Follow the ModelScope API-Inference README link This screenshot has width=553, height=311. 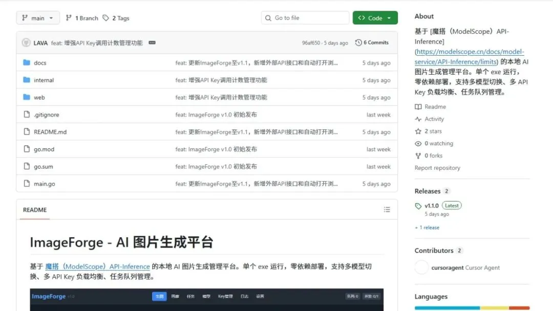(97, 266)
